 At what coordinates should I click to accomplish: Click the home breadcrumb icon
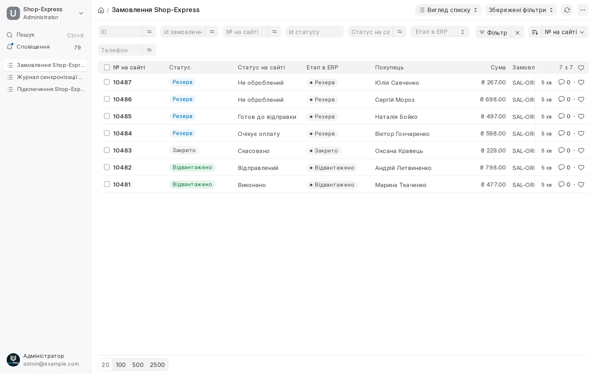coord(101,10)
